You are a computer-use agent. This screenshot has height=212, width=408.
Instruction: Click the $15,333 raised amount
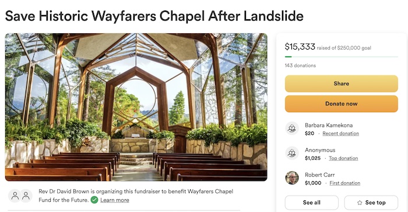point(300,47)
